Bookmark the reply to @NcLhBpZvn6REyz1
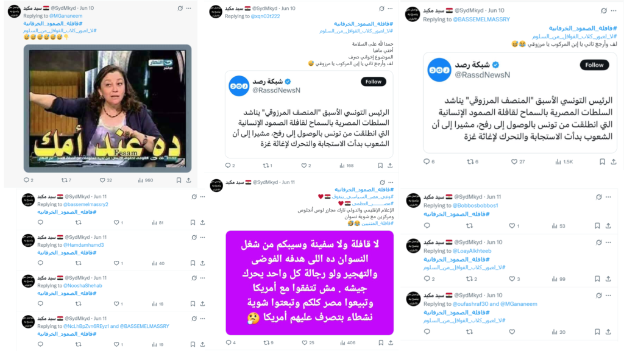The image size is (624, 351). click(193, 344)
